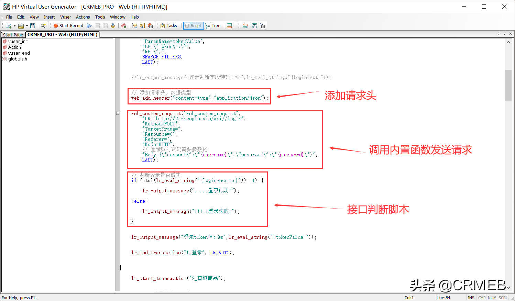Open the Vuser menu

click(x=65, y=17)
